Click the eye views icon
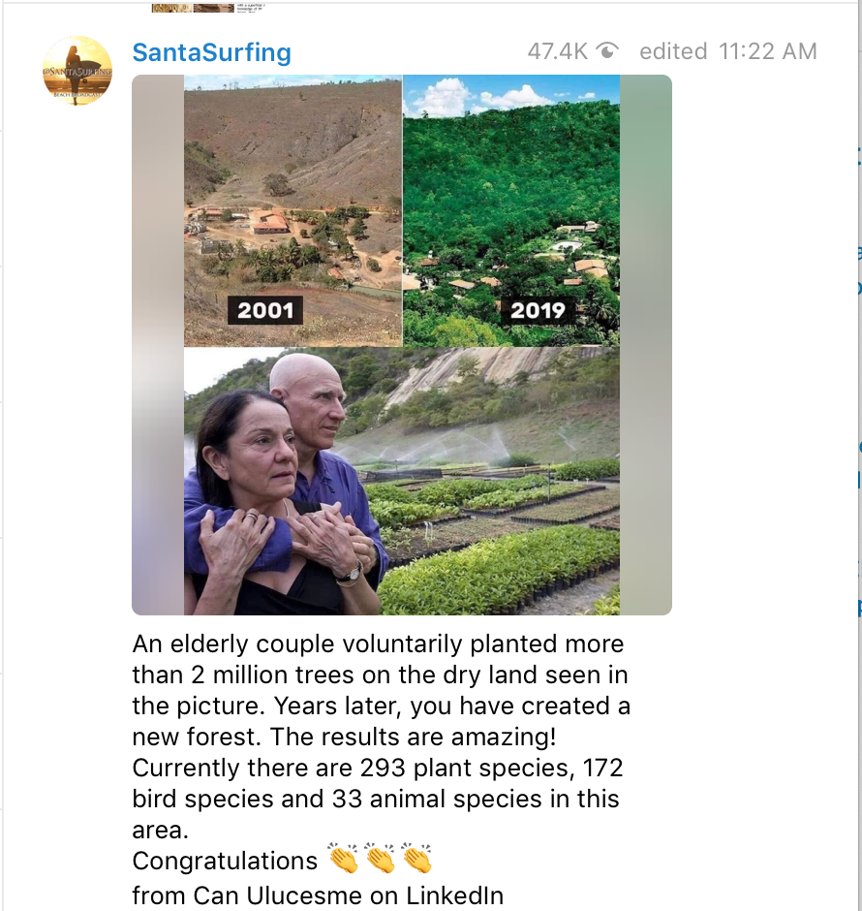 coord(608,51)
